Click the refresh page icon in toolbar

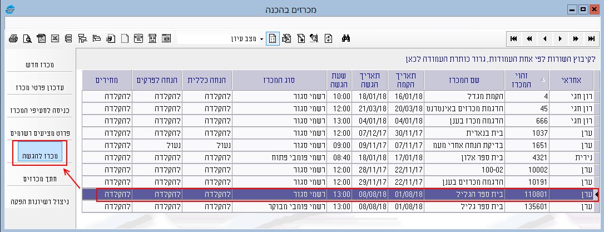coord(329,38)
